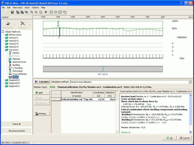Click the zoom in magnifier icon
This screenshot has width=194, height=145.
click(x=32, y=12)
